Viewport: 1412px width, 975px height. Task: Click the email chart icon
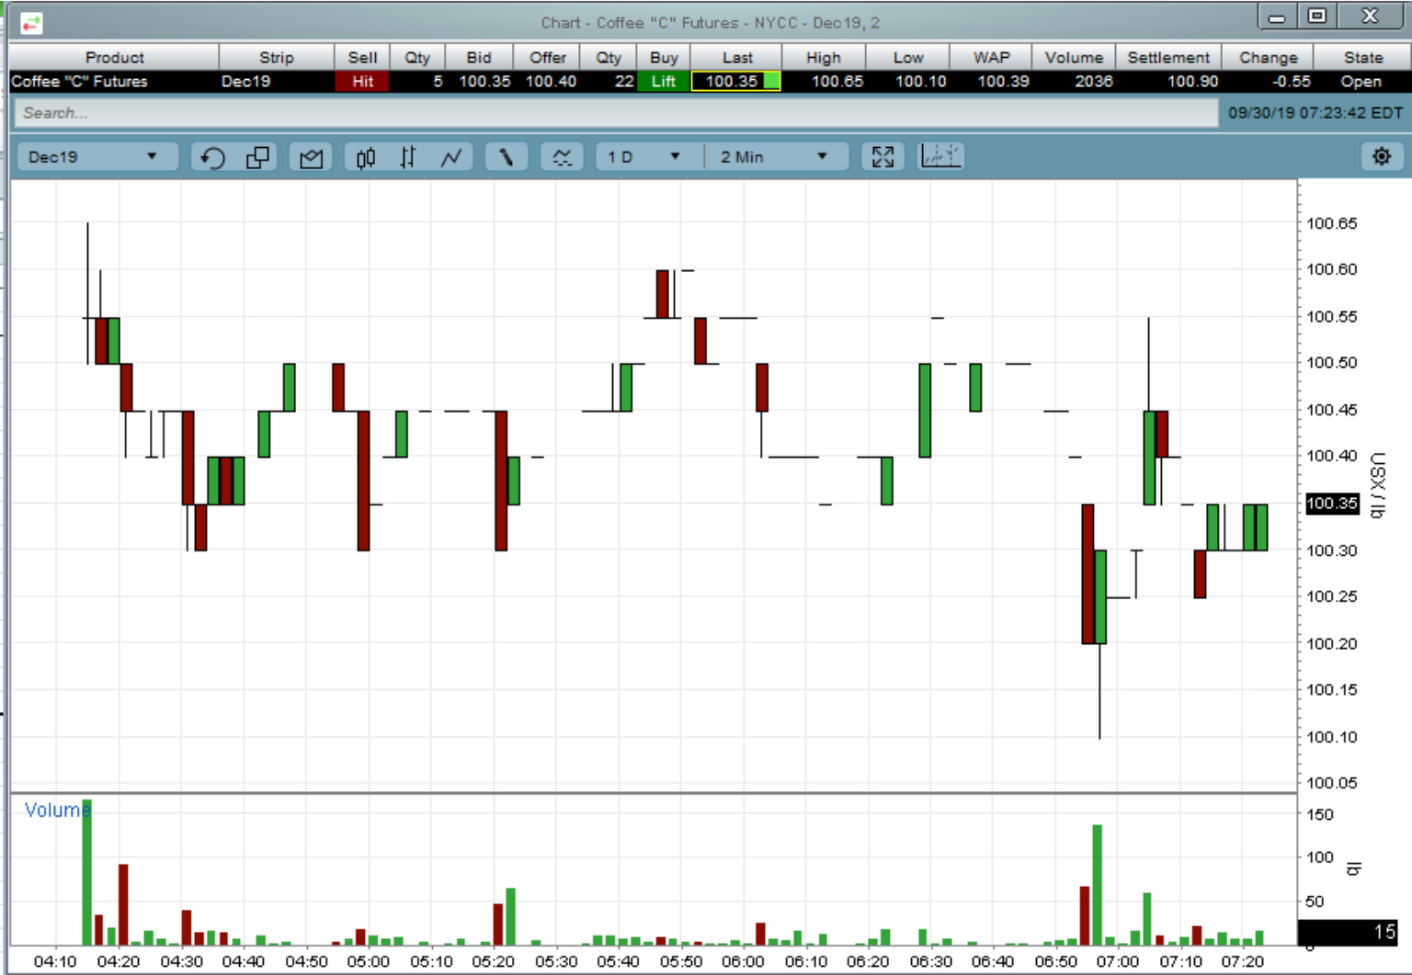coord(311,157)
